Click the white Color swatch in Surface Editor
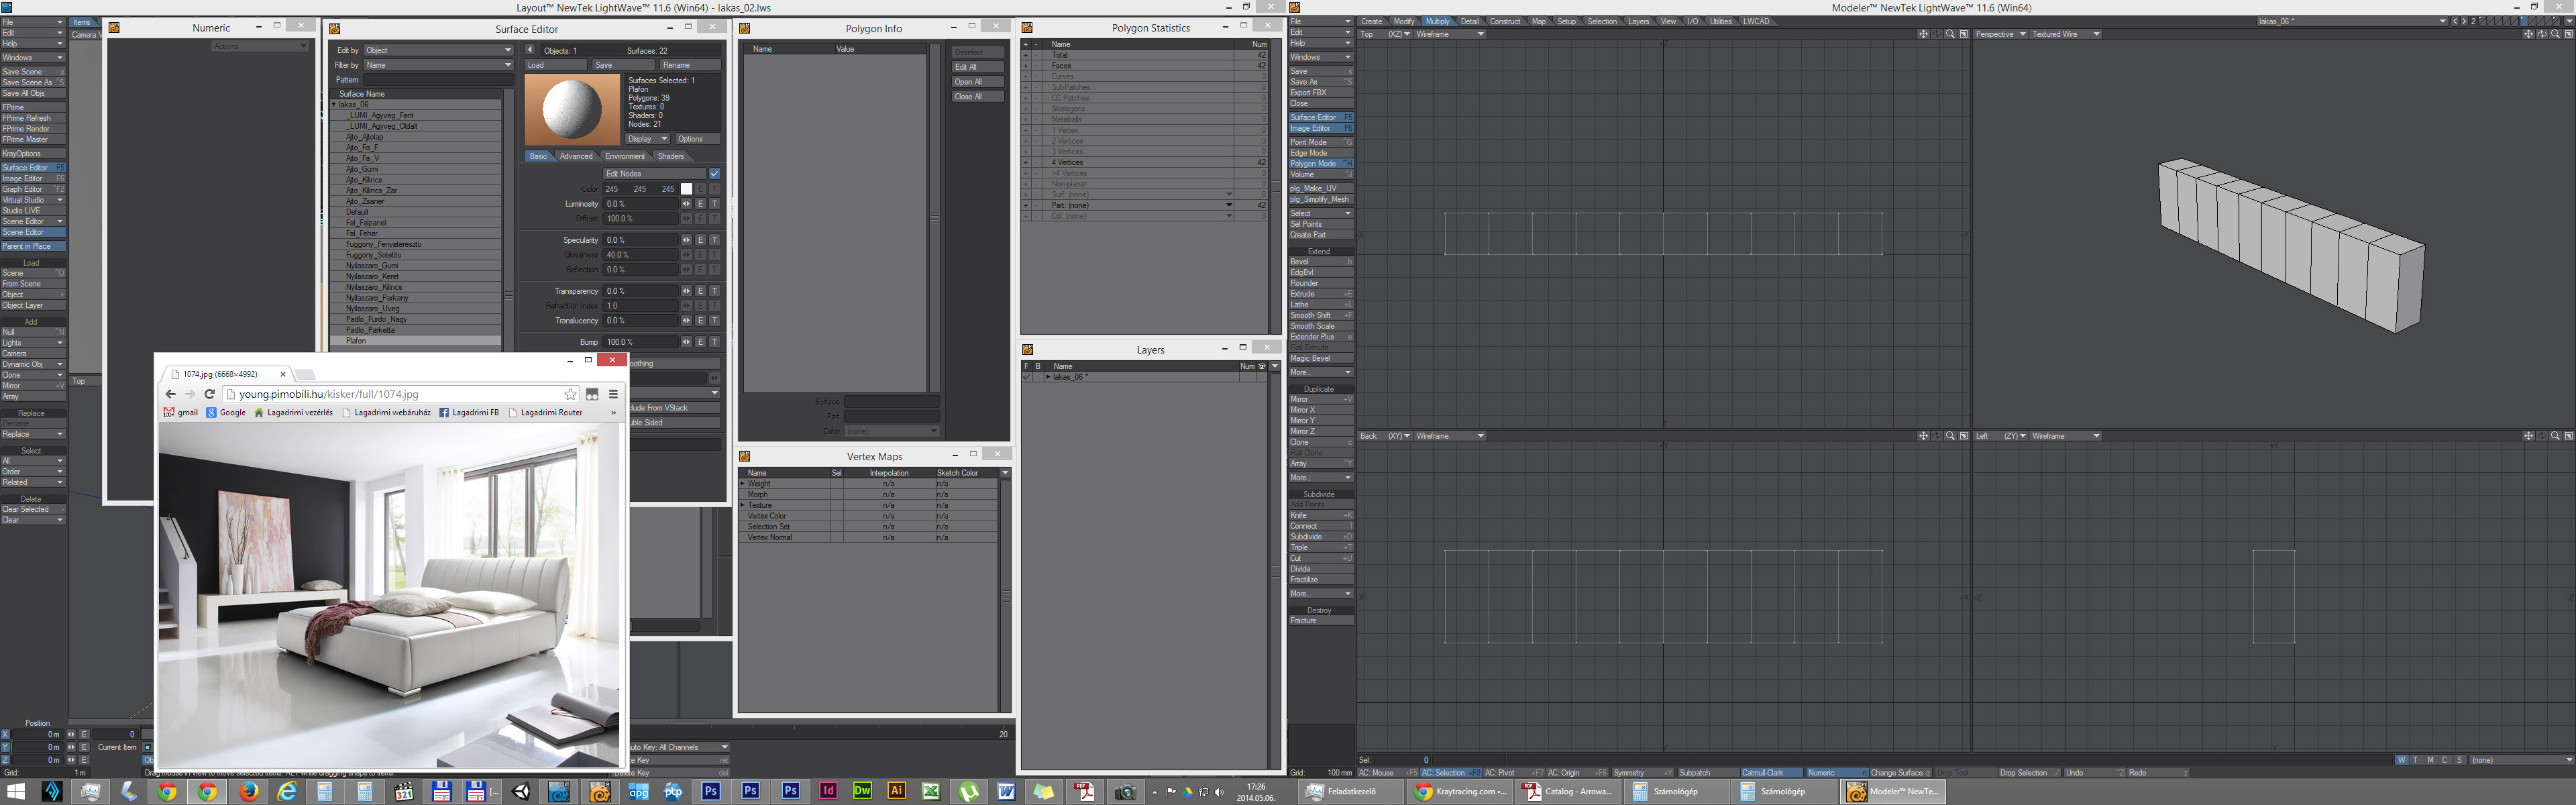 point(686,189)
